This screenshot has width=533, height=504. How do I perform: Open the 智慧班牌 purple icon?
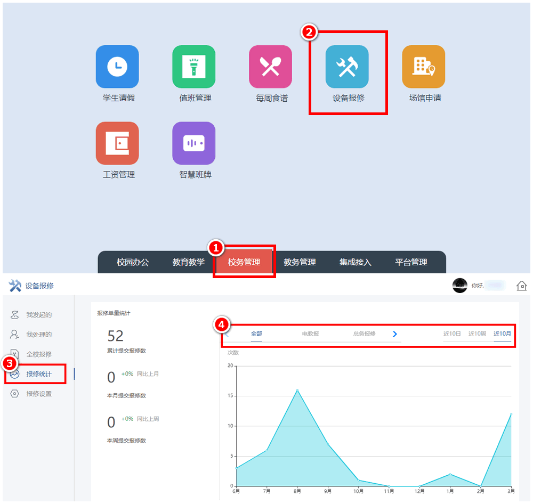coord(194,143)
